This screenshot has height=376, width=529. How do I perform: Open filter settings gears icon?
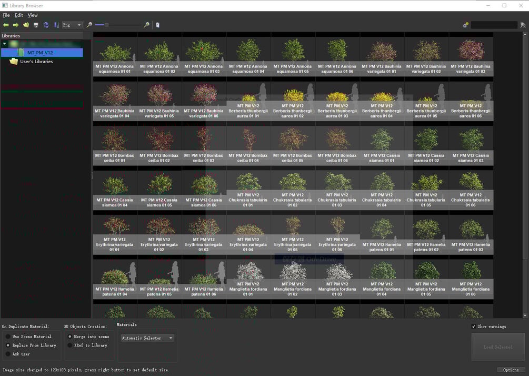(466, 25)
